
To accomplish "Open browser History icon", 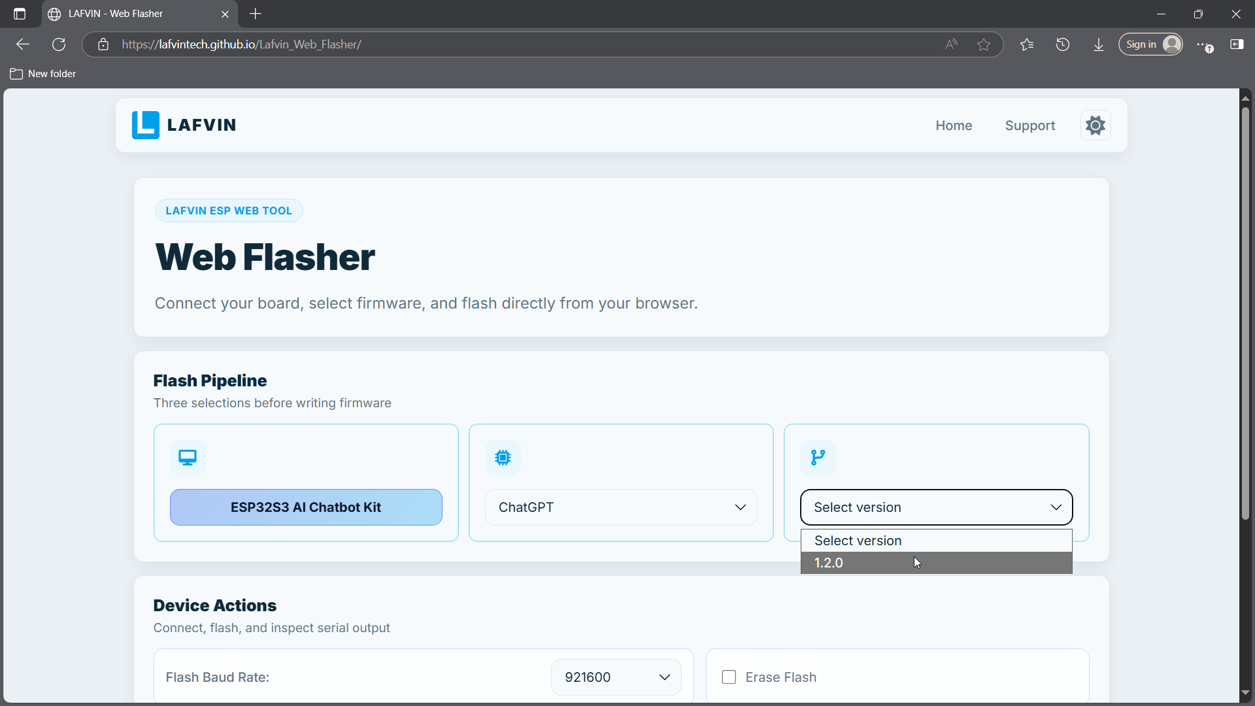I will pos(1063,44).
